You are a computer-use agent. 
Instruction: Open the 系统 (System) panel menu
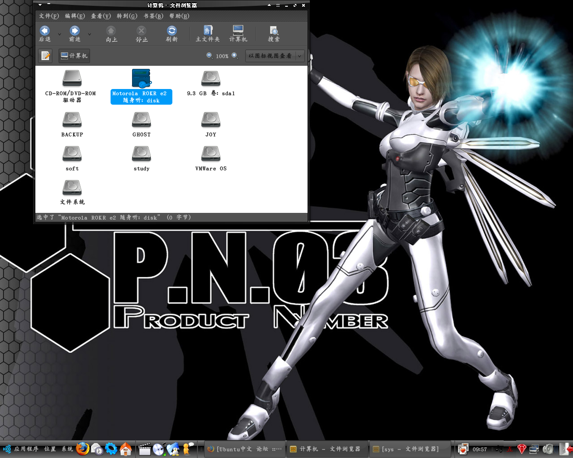pyautogui.click(x=67, y=449)
